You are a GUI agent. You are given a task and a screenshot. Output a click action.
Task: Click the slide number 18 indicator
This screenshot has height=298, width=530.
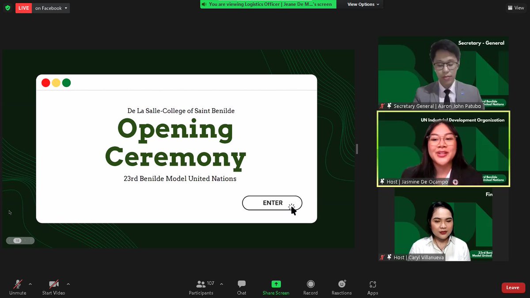[17, 241]
